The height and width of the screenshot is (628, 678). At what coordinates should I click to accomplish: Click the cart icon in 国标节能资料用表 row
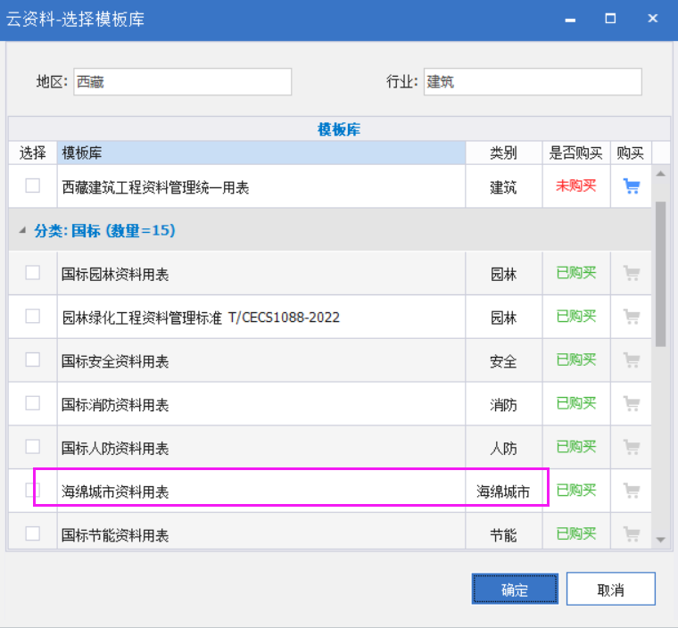tap(632, 533)
